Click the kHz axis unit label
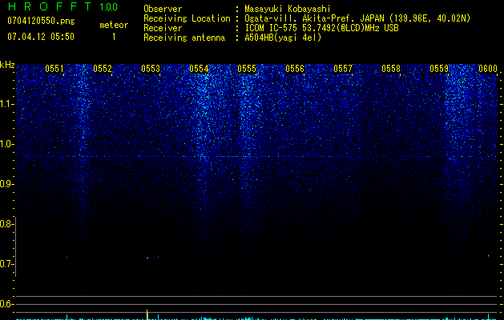Screen dimensions: 504x320 point(7,65)
